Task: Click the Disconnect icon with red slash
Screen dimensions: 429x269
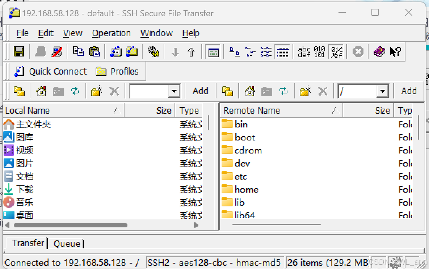Action: click(x=56, y=51)
